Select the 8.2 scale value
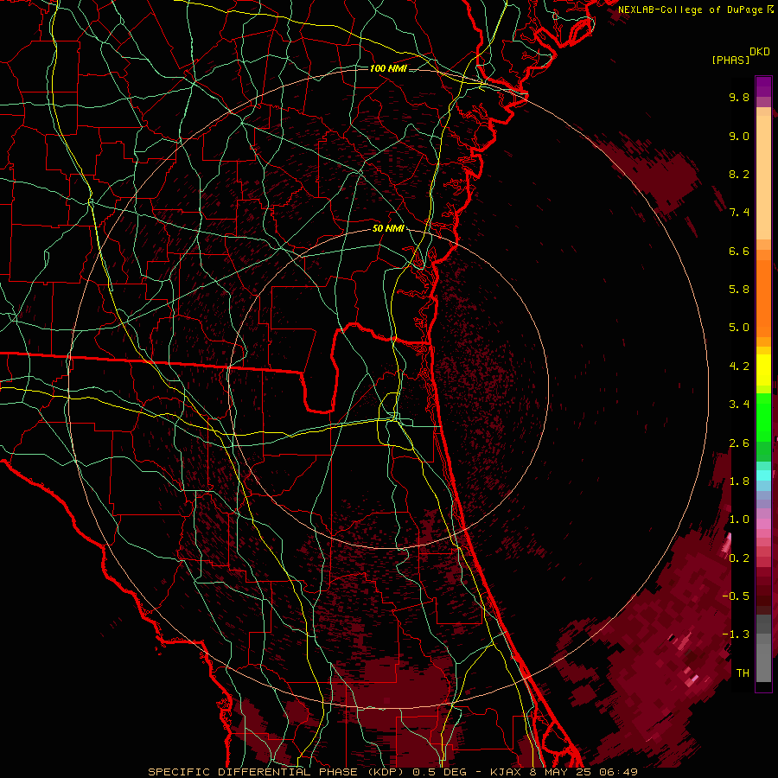 (739, 174)
